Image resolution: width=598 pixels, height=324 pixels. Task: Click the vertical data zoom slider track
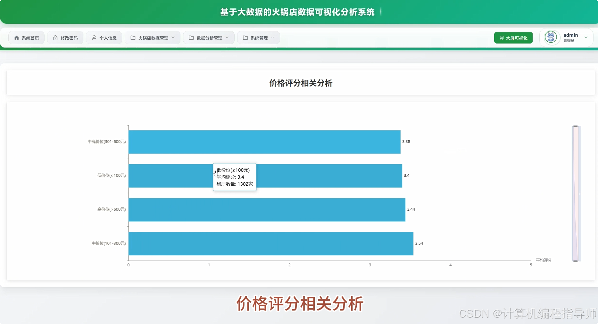pyautogui.click(x=576, y=194)
